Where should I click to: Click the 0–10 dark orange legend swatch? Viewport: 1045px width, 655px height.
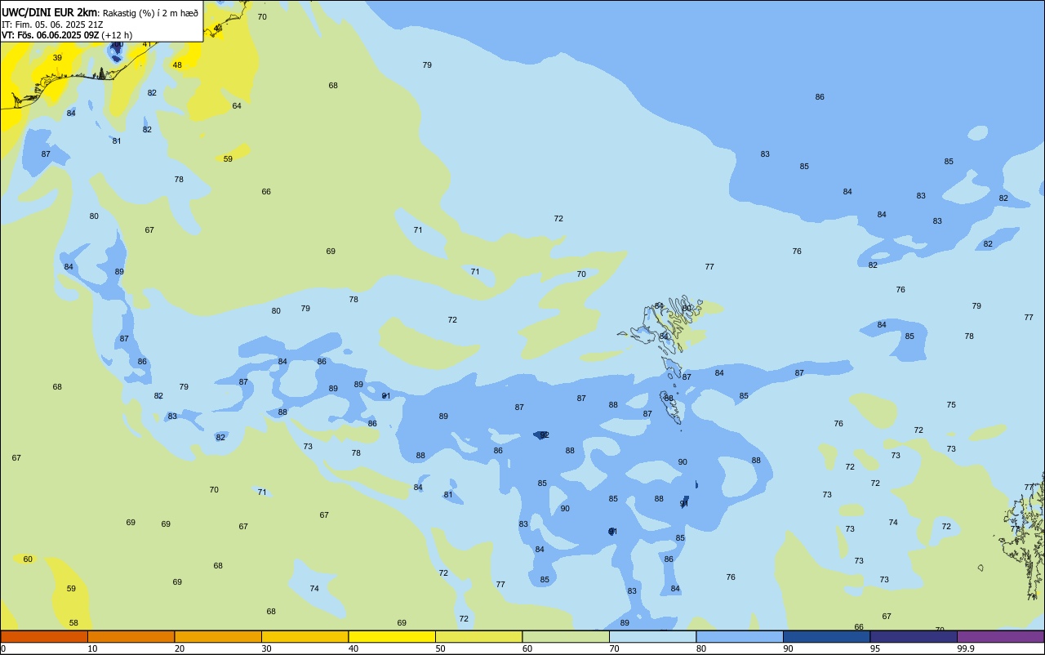point(44,636)
